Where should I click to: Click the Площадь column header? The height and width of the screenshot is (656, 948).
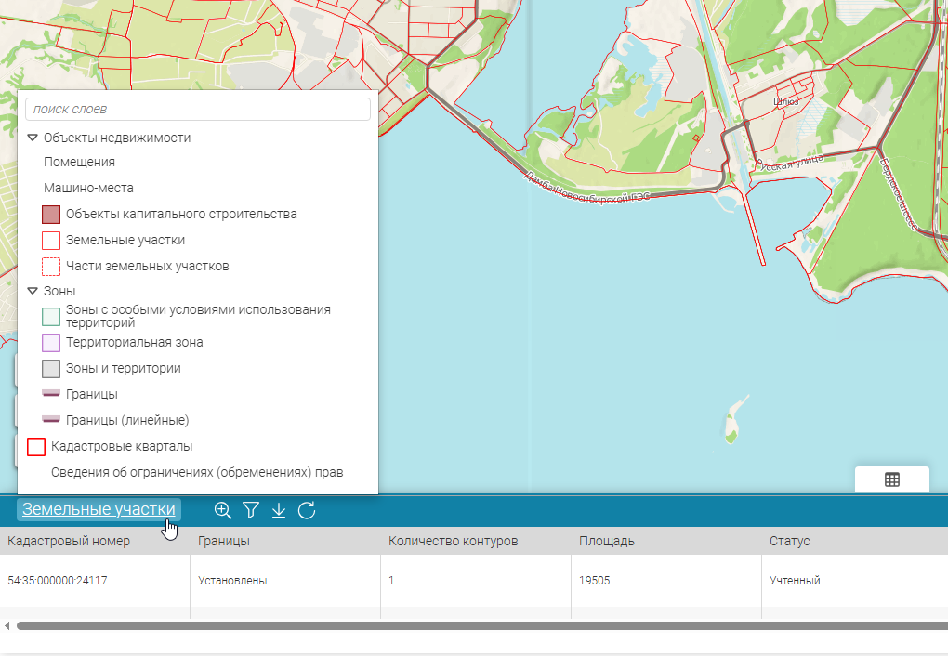coord(606,541)
